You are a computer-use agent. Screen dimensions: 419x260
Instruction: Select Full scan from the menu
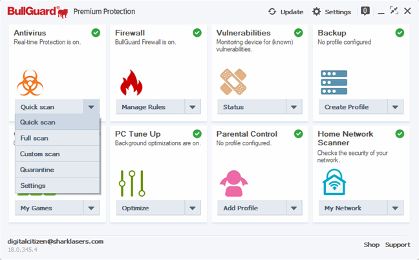click(x=57, y=138)
